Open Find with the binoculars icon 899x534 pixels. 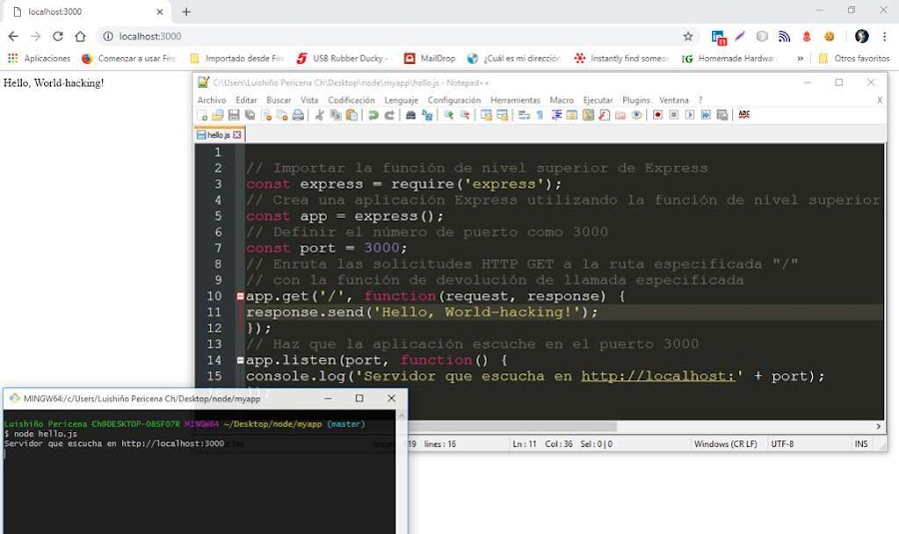411,115
